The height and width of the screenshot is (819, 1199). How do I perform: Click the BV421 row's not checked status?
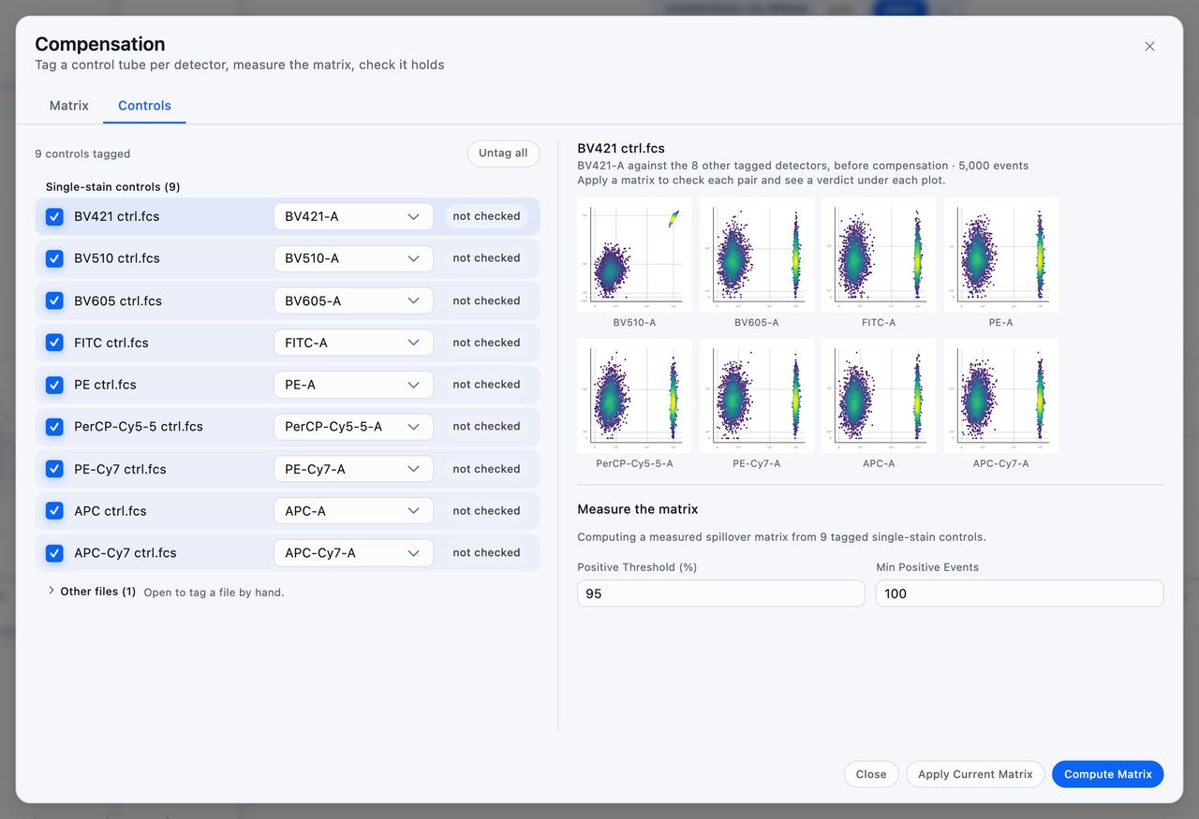pos(486,216)
